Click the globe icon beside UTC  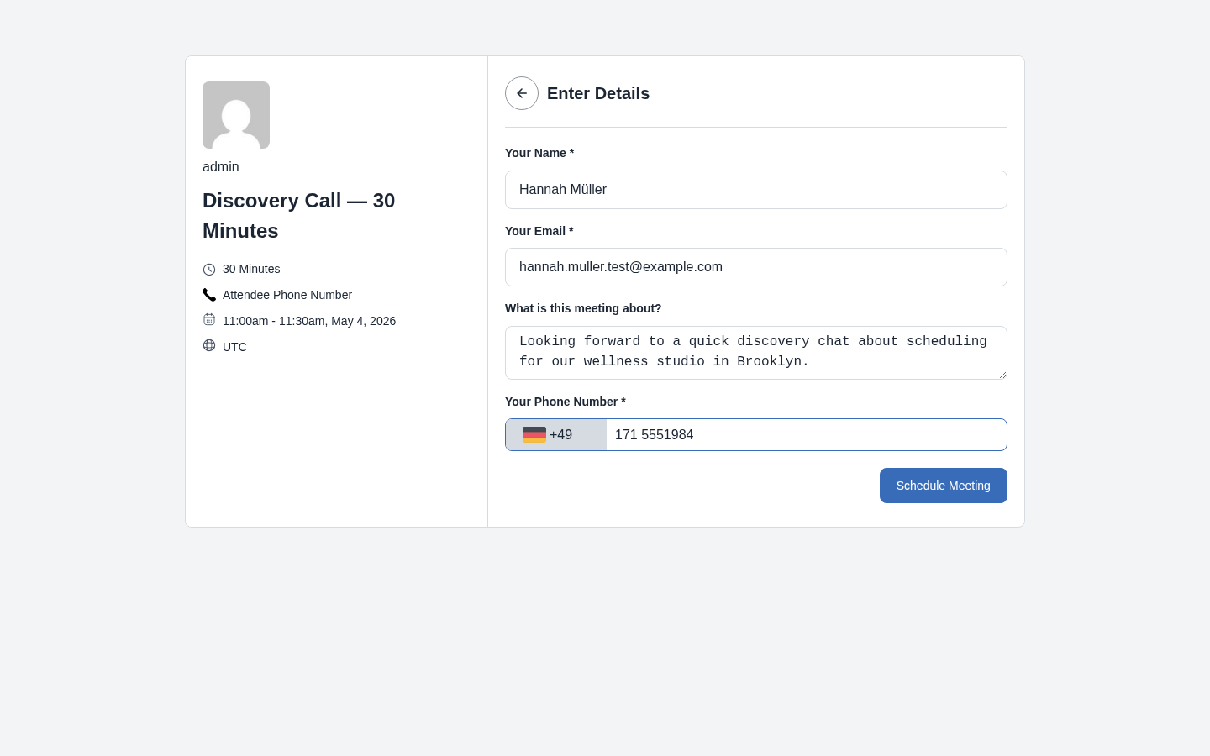coord(209,345)
